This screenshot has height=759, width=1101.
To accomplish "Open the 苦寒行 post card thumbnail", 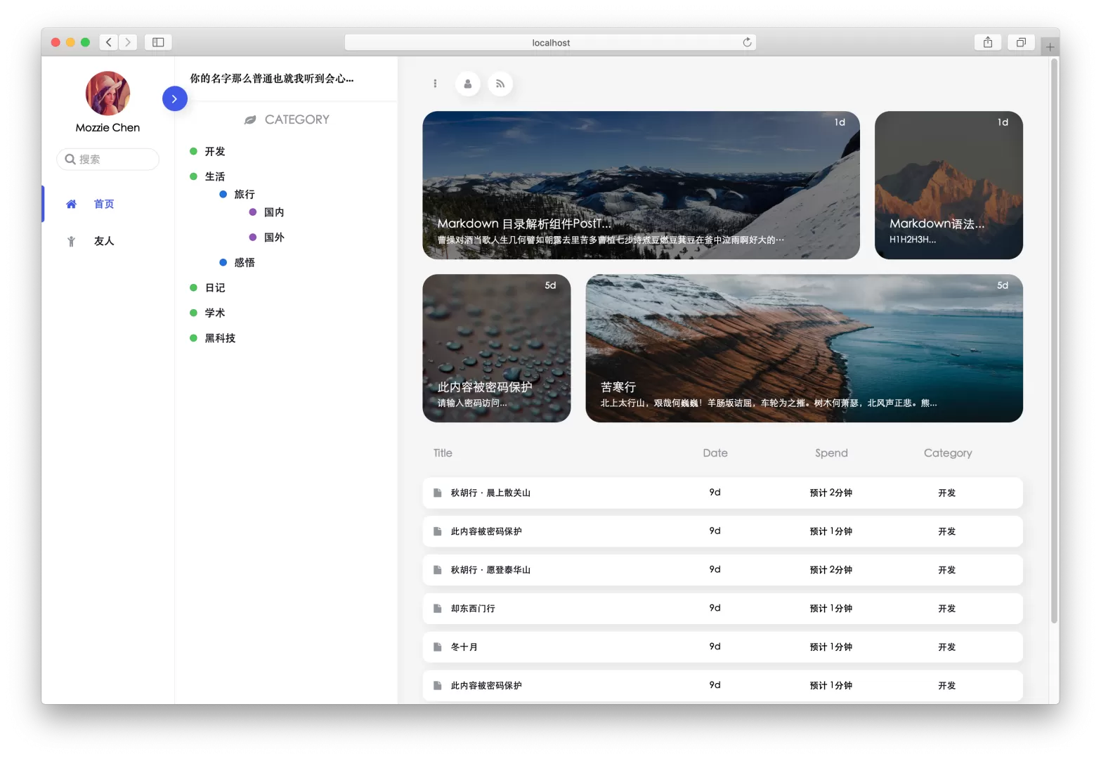I will 804,349.
